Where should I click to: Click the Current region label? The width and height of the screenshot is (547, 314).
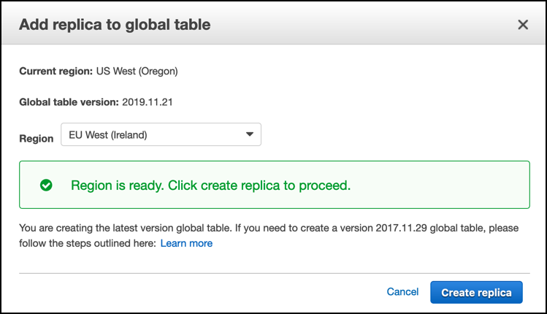pyautogui.click(x=56, y=71)
